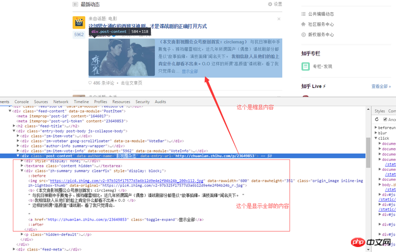Expand the zm-votebar goog-scrollfloater div
The width and height of the screenshot is (396, 252).
click(18, 141)
